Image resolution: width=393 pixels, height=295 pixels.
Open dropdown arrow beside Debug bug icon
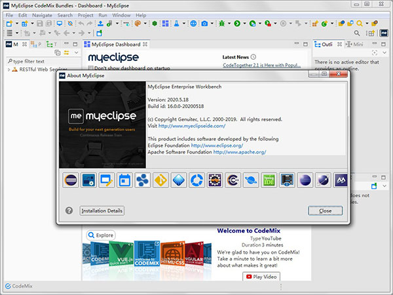229,24
